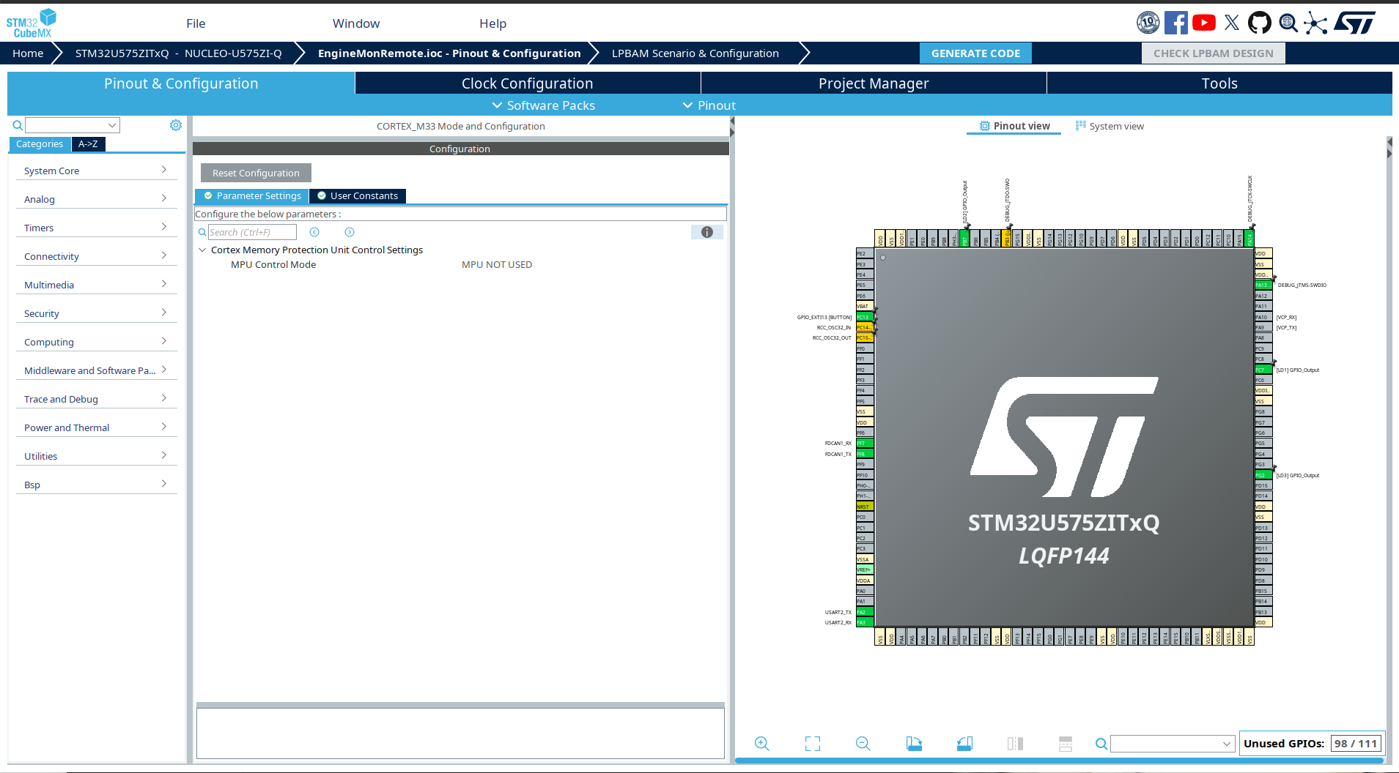Click the zoom out icon below the pinout

tap(863, 743)
